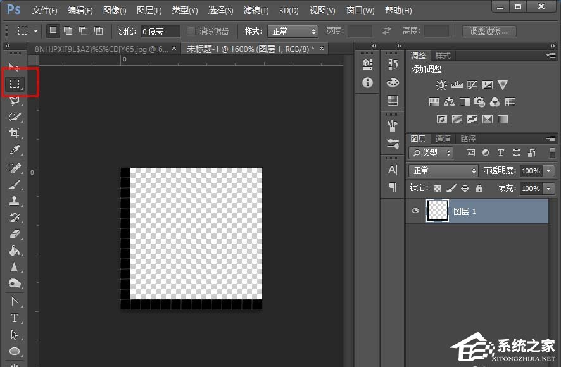Activate the Horizontal Type tool
The image size is (561, 367).
15,318
